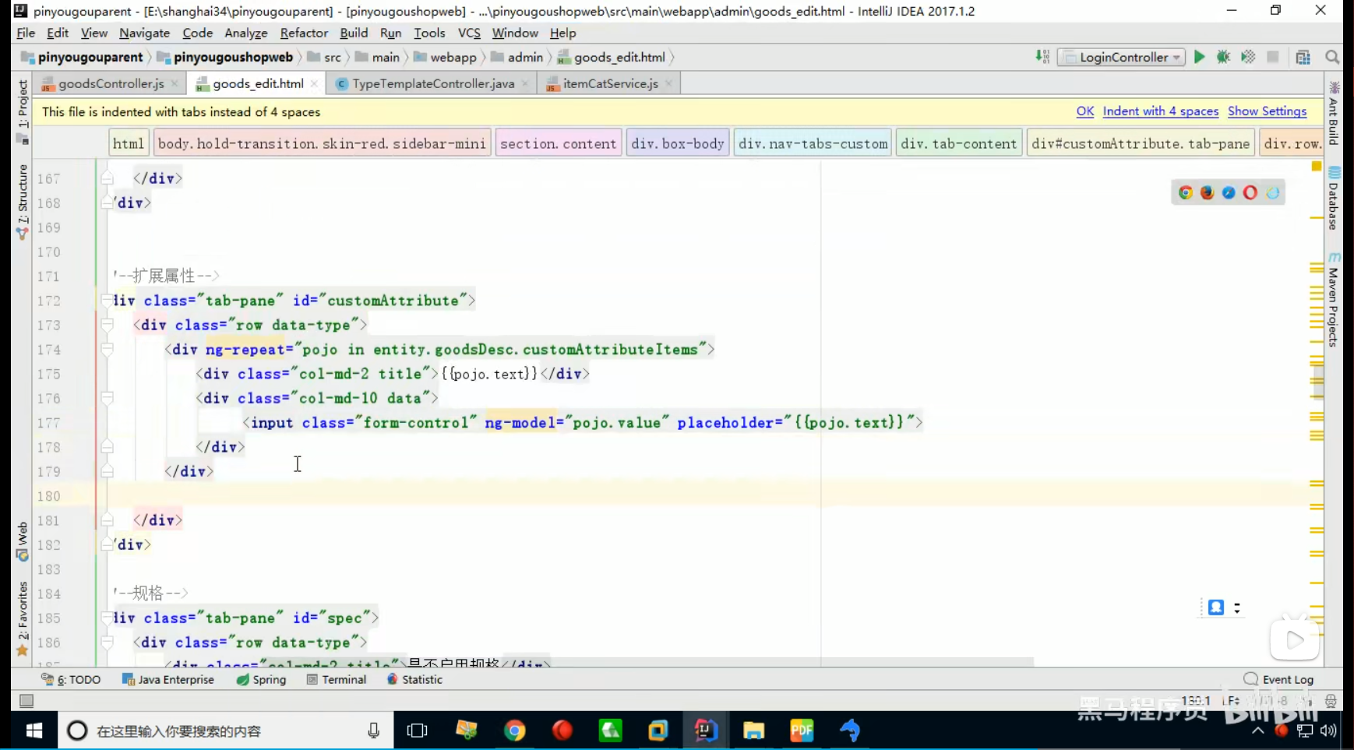1354x750 pixels.
Task: Open the PDF app on taskbar
Action: 802,731
